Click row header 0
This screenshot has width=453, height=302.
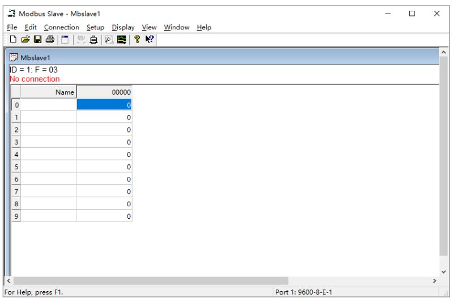(x=16, y=105)
